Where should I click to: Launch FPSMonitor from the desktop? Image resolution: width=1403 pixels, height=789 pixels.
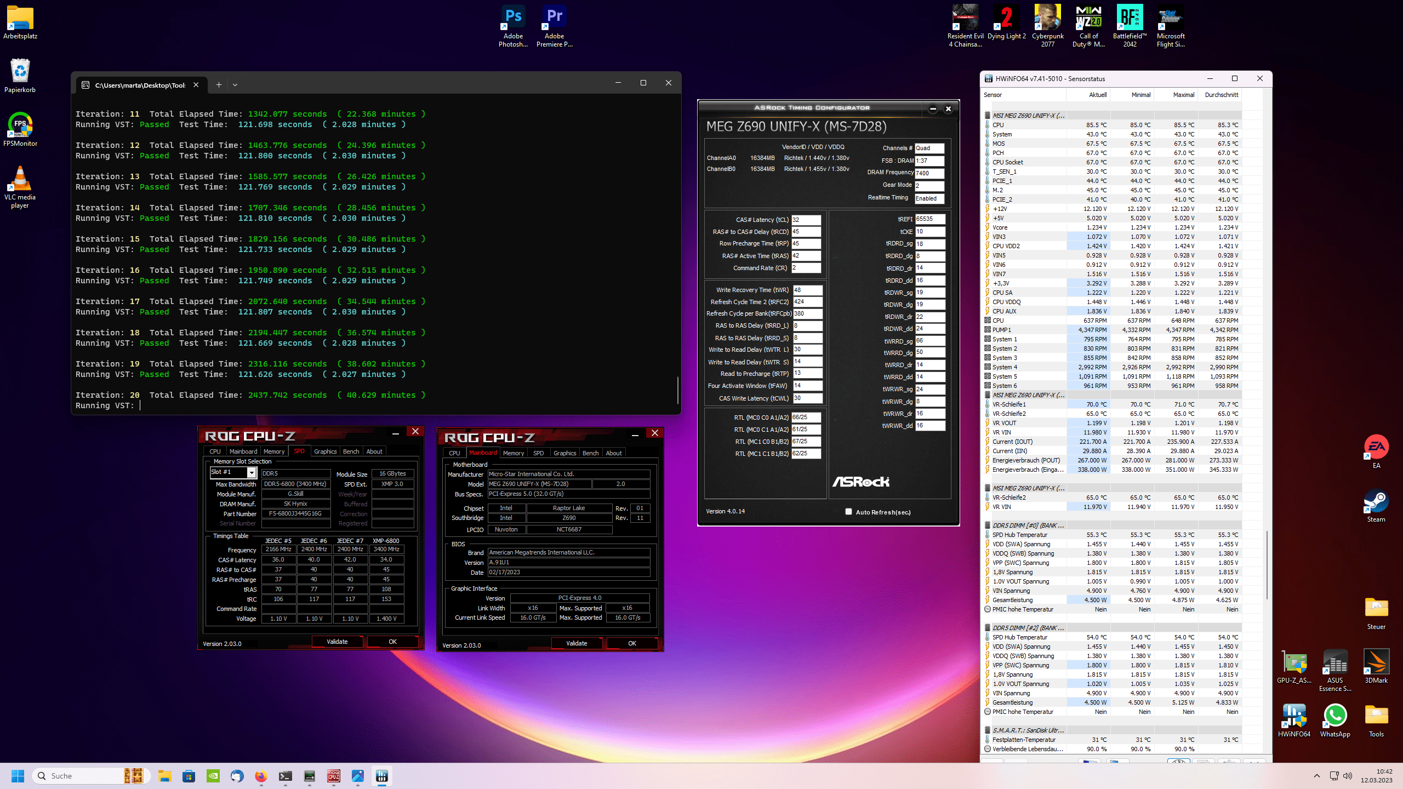tap(20, 129)
